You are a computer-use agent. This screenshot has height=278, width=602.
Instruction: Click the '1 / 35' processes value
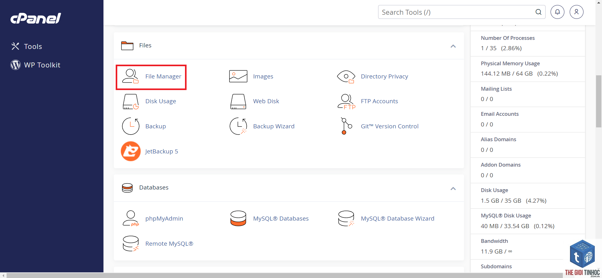(488, 48)
